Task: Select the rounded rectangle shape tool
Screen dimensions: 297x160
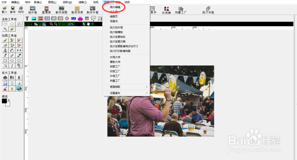Action: 19,61
